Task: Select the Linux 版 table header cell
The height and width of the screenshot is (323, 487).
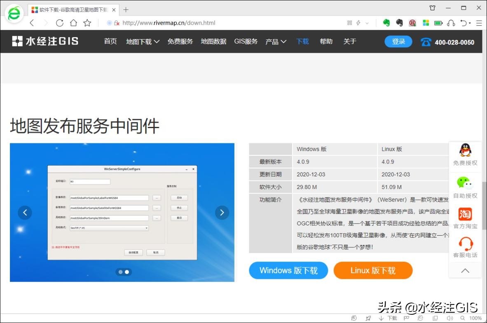Action: (x=413, y=149)
